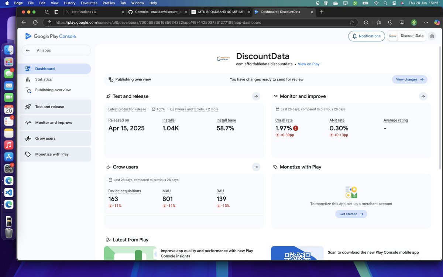
Task: Open the Dashboard sidebar item
Action: point(55,69)
